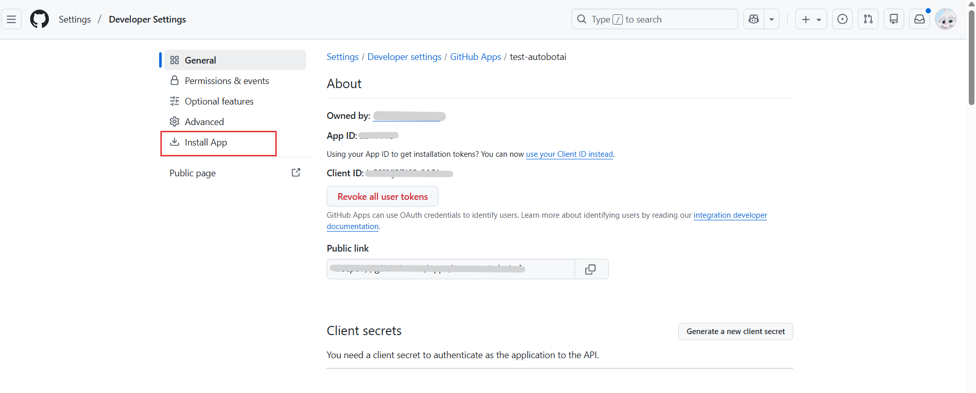Image resolution: width=976 pixels, height=393 pixels.
Task: Click the magnifier icon in search box
Action: click(582, 19)
